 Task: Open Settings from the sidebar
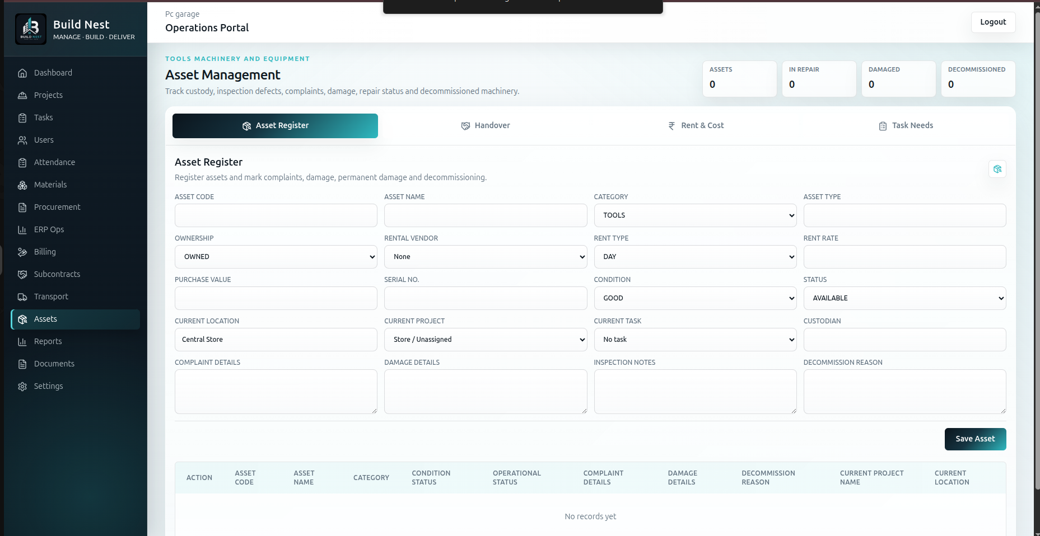[75, 386]
